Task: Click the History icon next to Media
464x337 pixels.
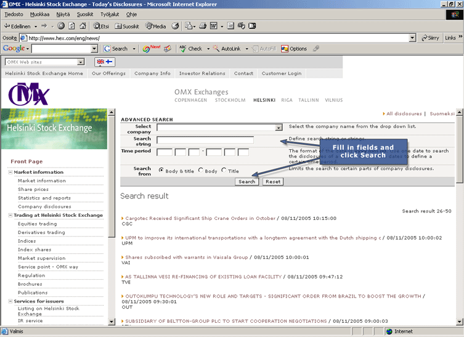Action: (x=176, y=26)
